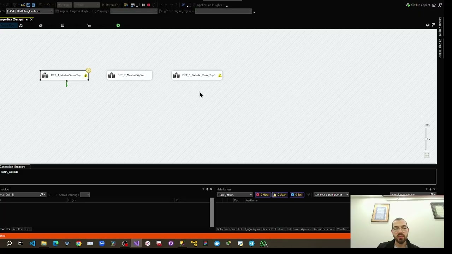Open Microsoft Edge from taskbar
The height and width of the screenshot is (254, 452).
coord(55,243)
